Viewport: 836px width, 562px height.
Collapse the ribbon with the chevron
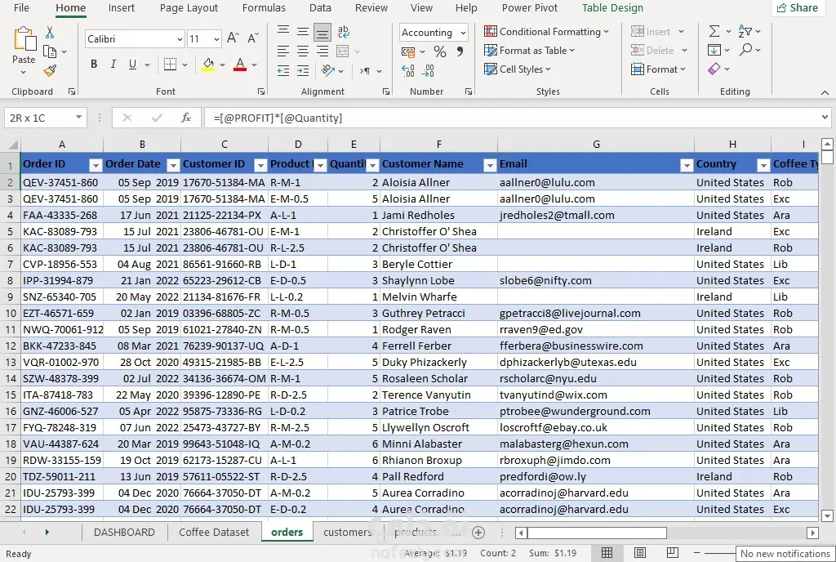[x=825, y=92]
